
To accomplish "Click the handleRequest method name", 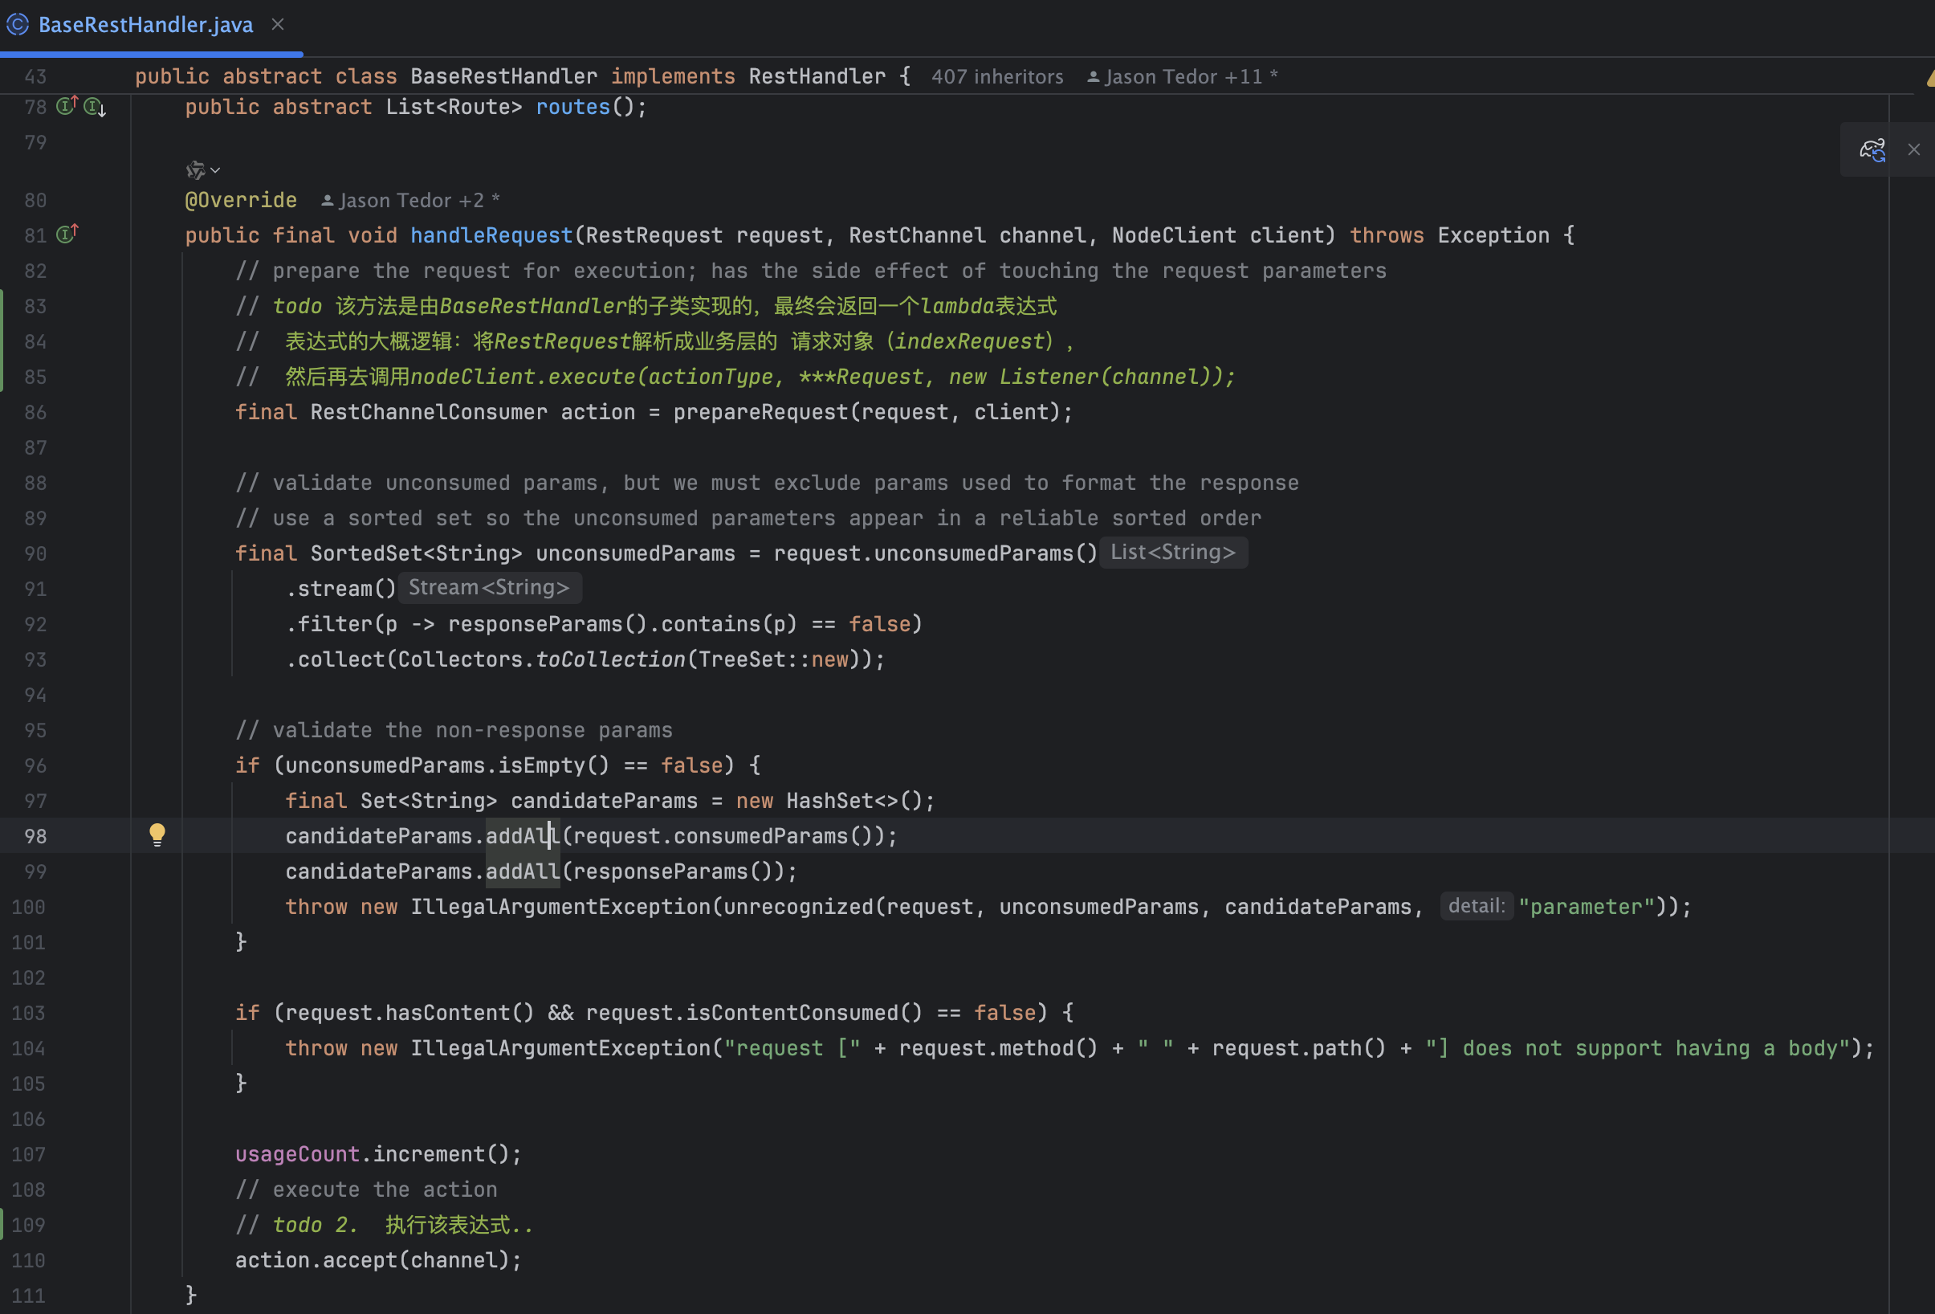I will pyautogui.click(x=491, y=235).
